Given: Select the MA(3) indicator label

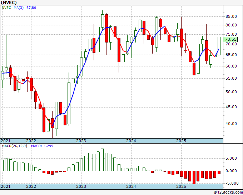Looking at the screenshot, I should tap(19, 8).
